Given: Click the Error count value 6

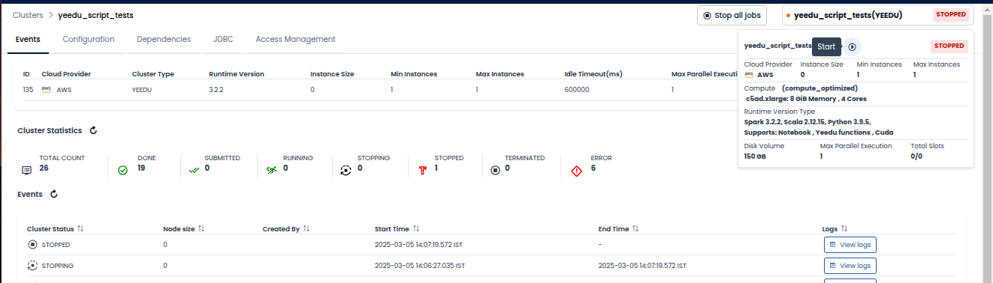Looking at the screenshot, I should [593, 168].
